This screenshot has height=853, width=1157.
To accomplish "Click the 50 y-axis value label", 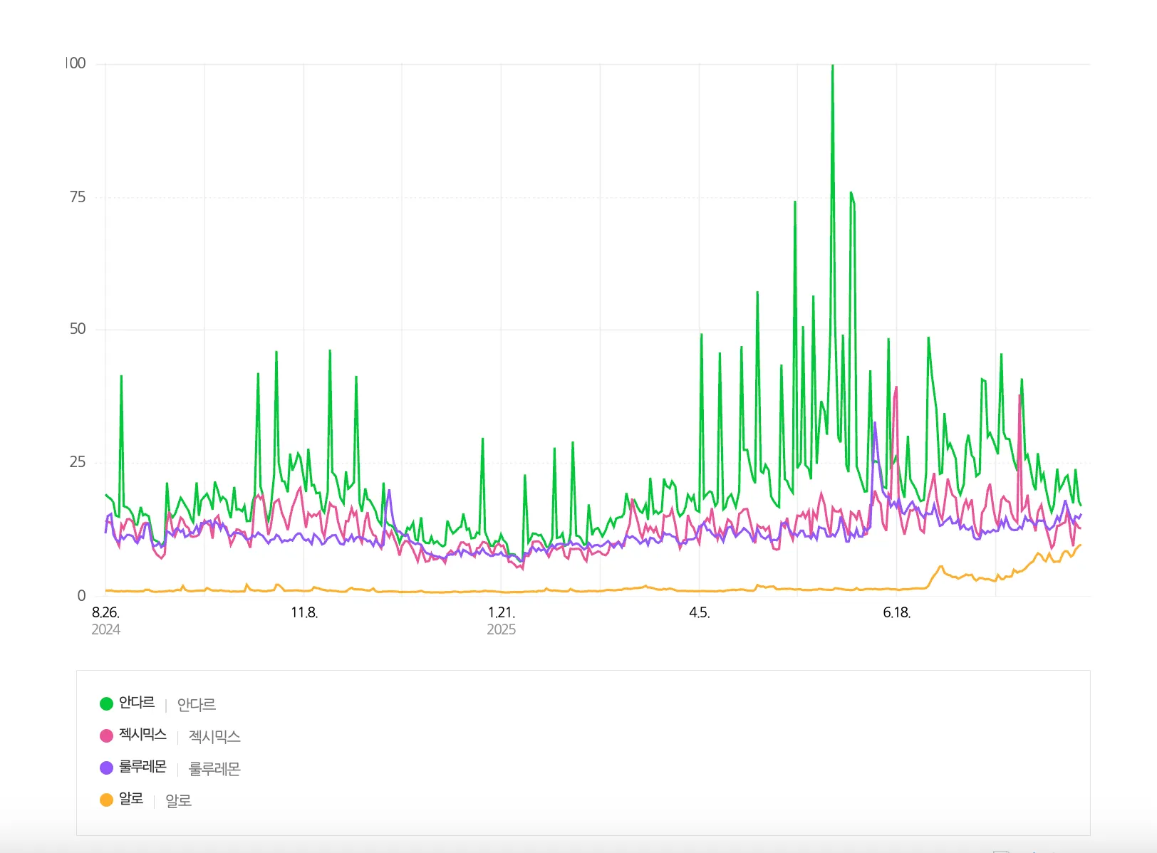I will [x=77, y=329].
